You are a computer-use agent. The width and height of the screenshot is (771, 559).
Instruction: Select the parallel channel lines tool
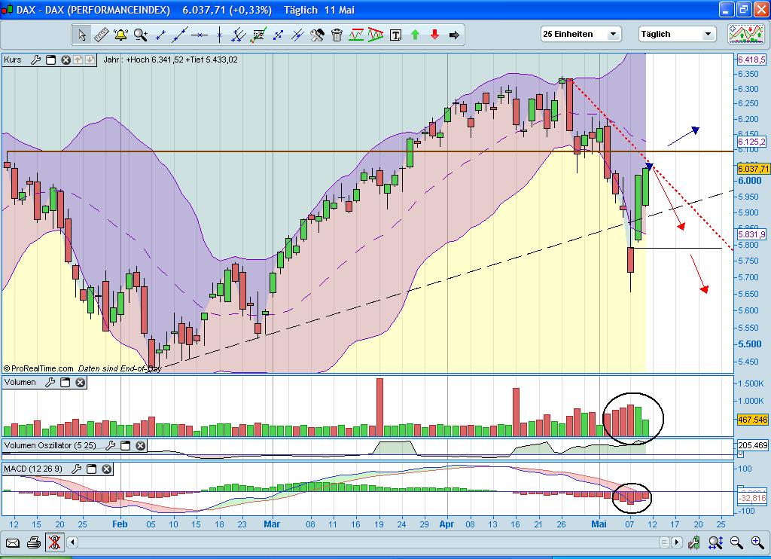[239, 35]
